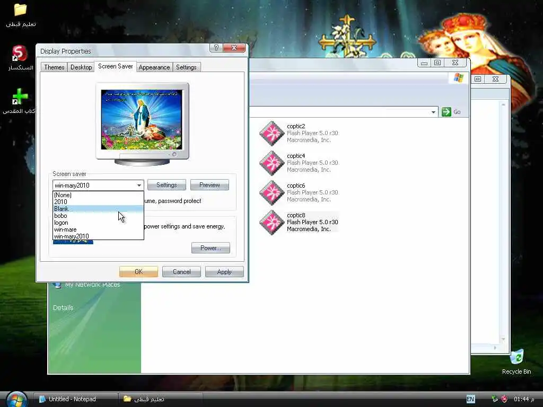This screenshot has width=543, height=407.
Task: Choose win-mare in the screen saver list
Action: [98, 229]
